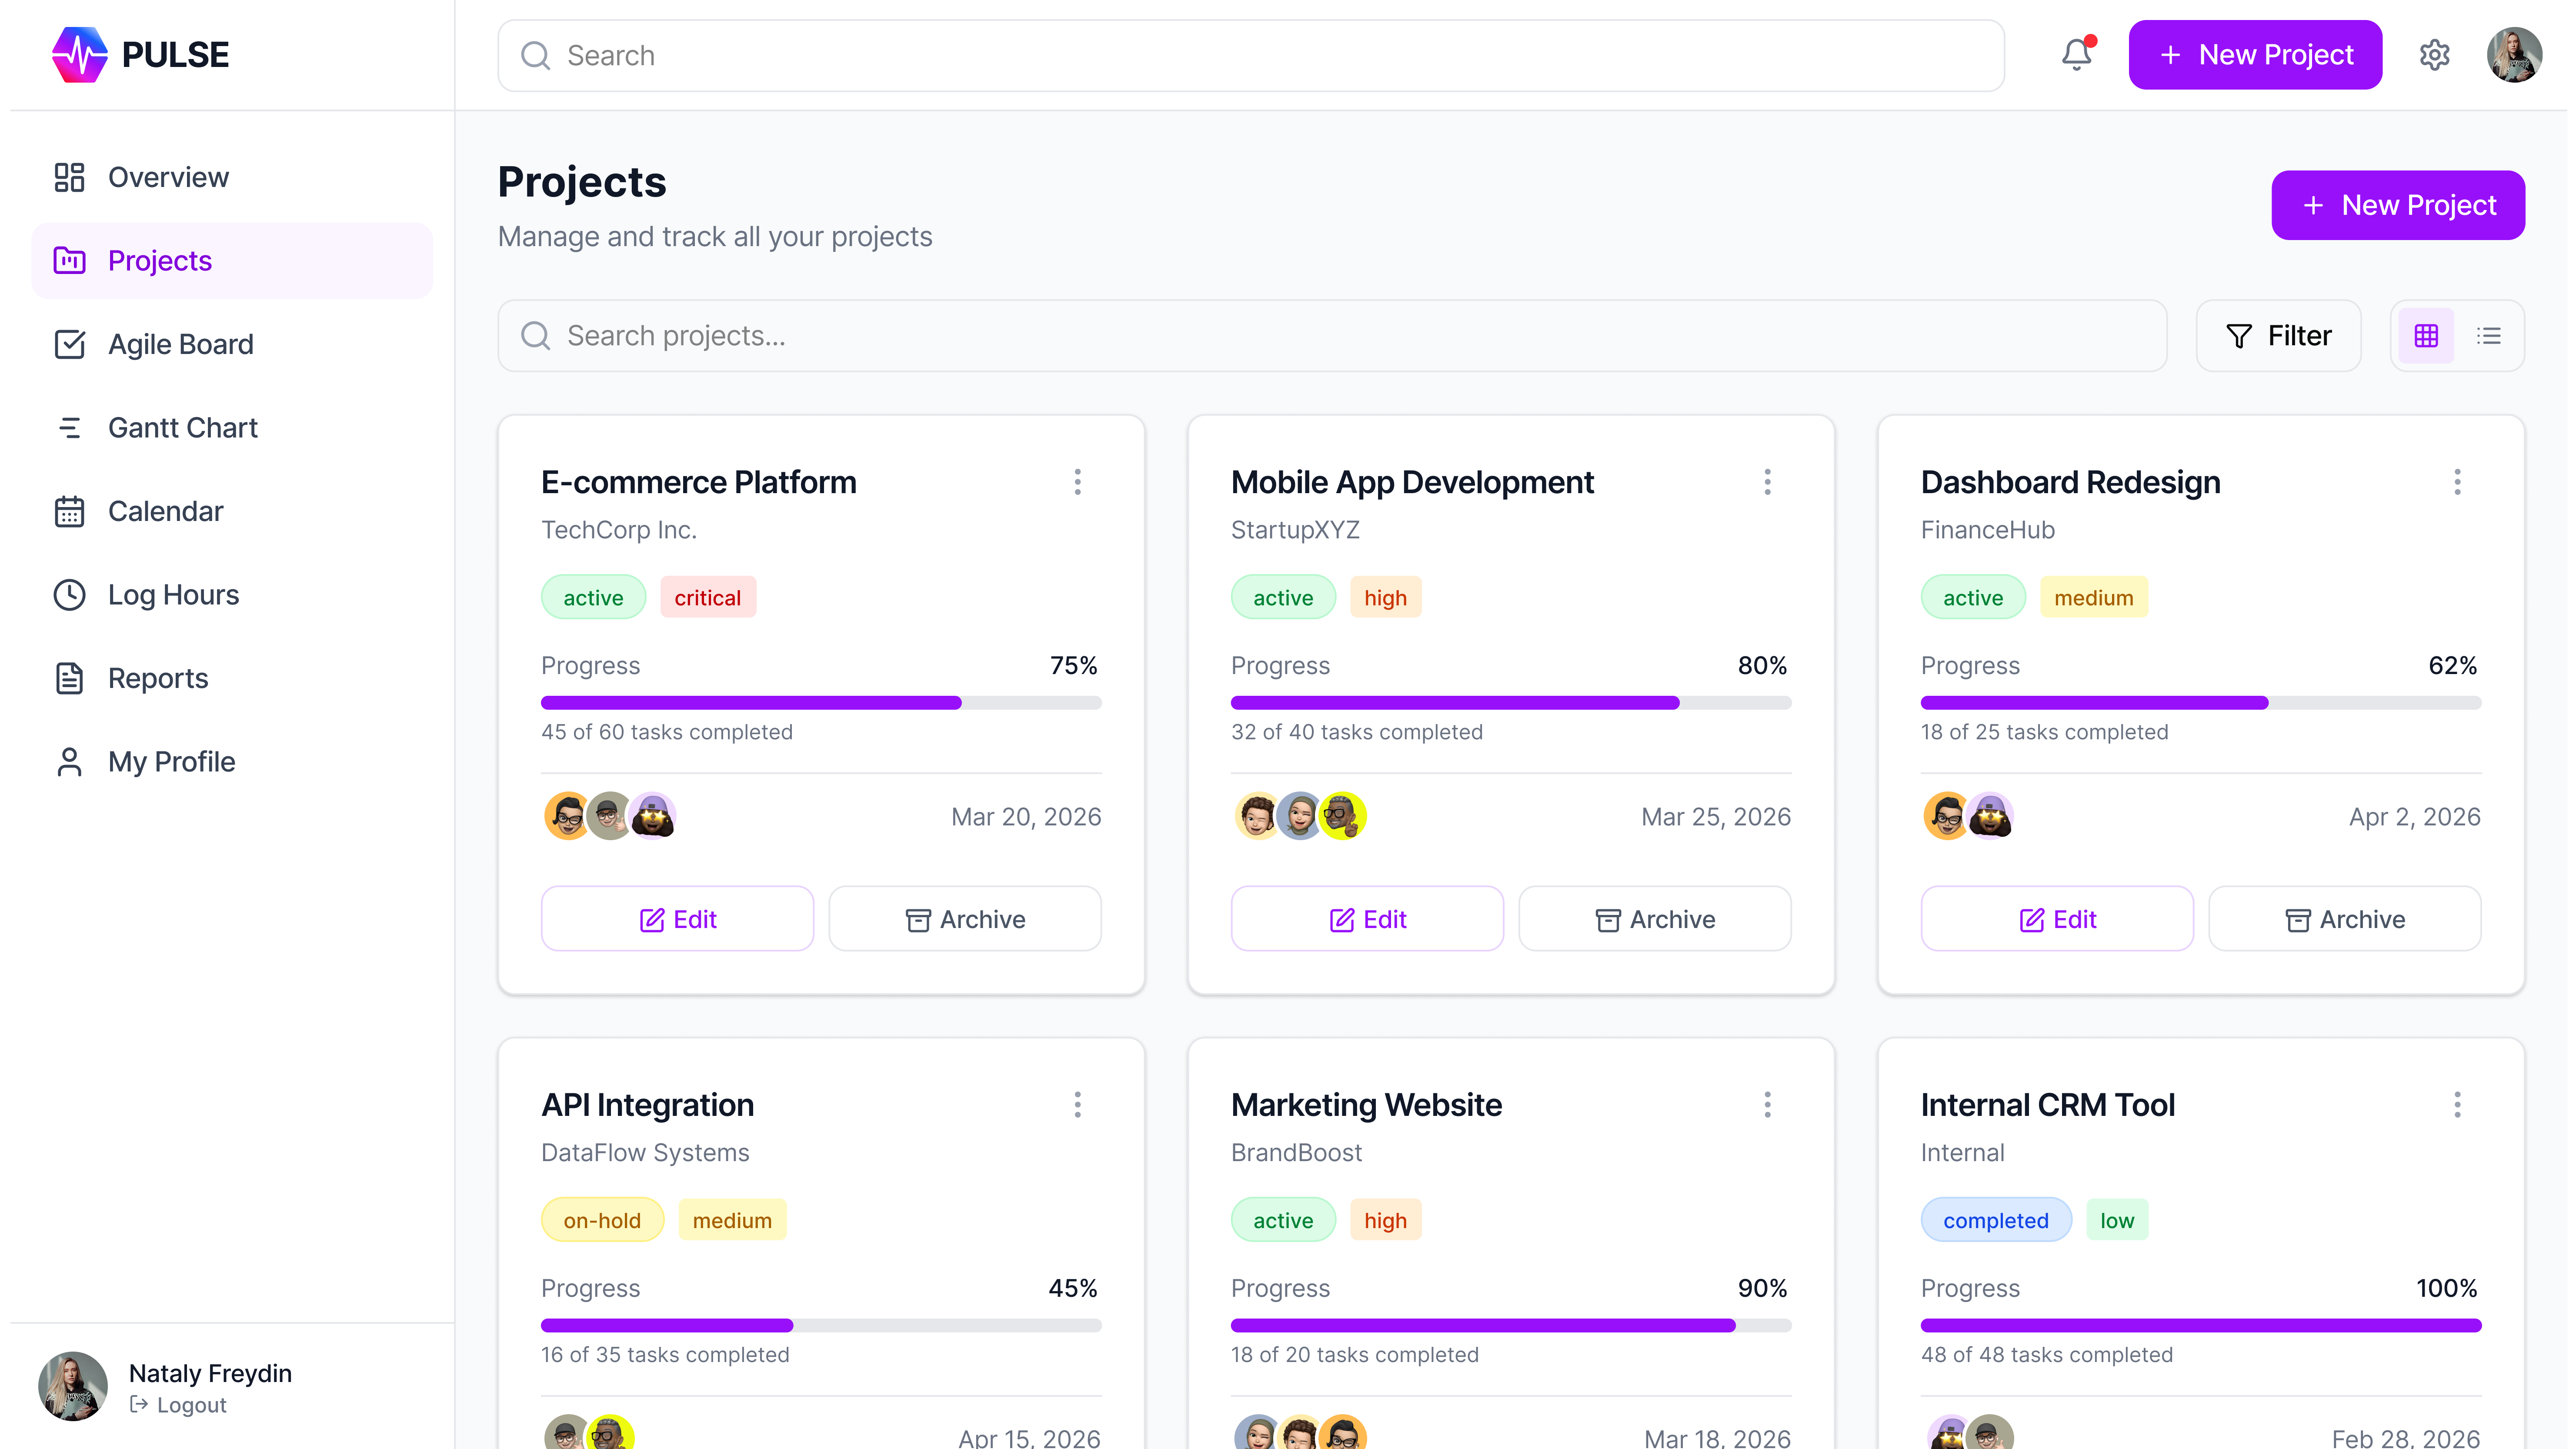2576x1449 pixels.
Task: Click the top bar New Project button
Action: click(2255, 55)
